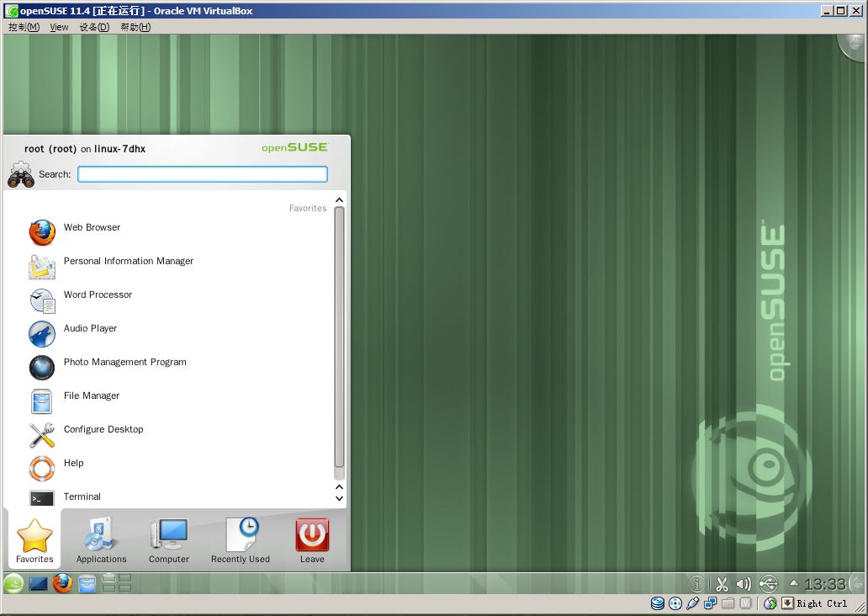
Task: Click VirtualBox network adapters status icon
Action: point(710,603)
